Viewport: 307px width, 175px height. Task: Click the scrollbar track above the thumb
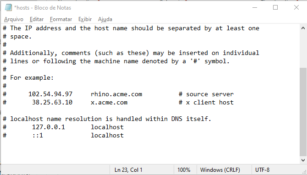click(303, 50)
